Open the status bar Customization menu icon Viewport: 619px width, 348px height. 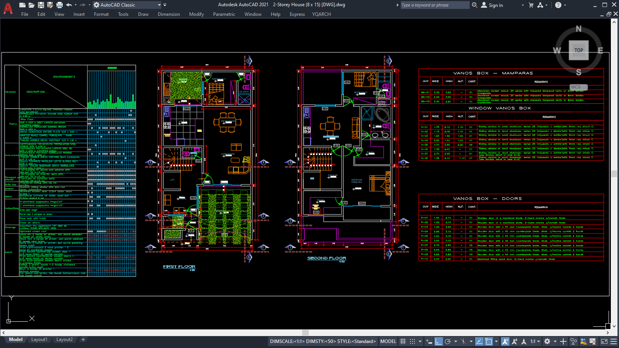pos(613,341)
